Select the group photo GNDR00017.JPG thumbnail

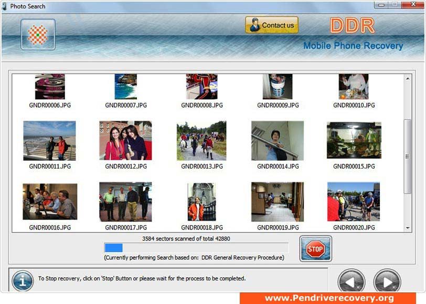coord(125,202)
